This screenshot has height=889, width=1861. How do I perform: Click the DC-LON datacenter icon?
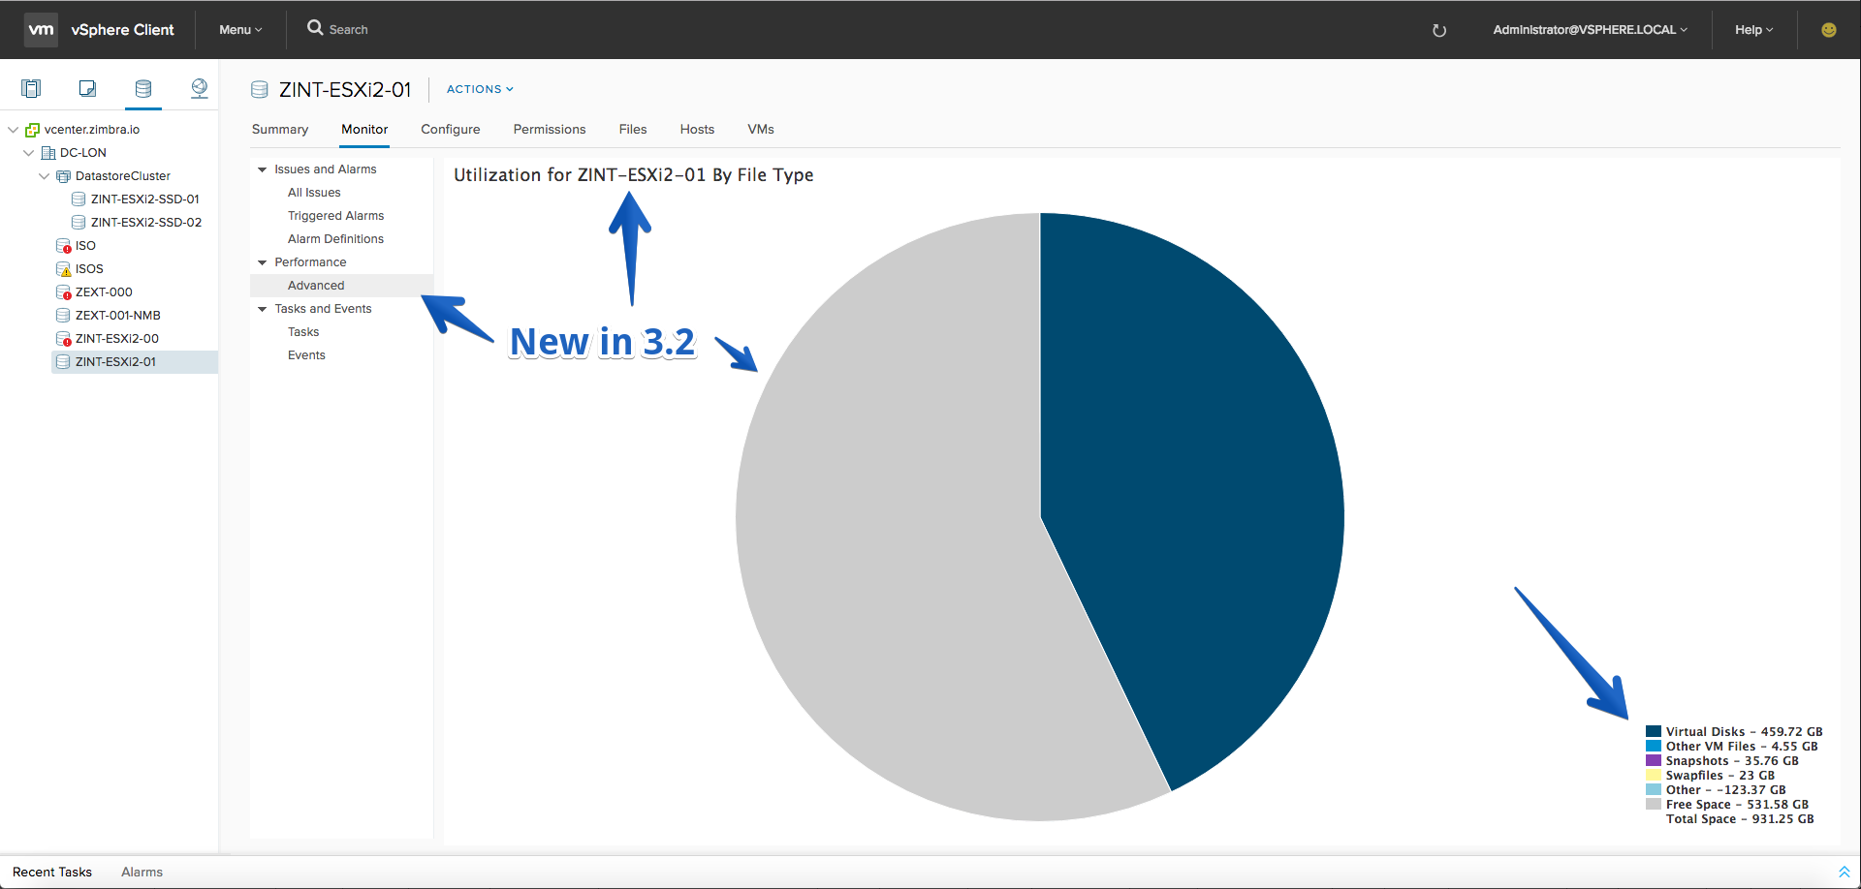[48, 152]
